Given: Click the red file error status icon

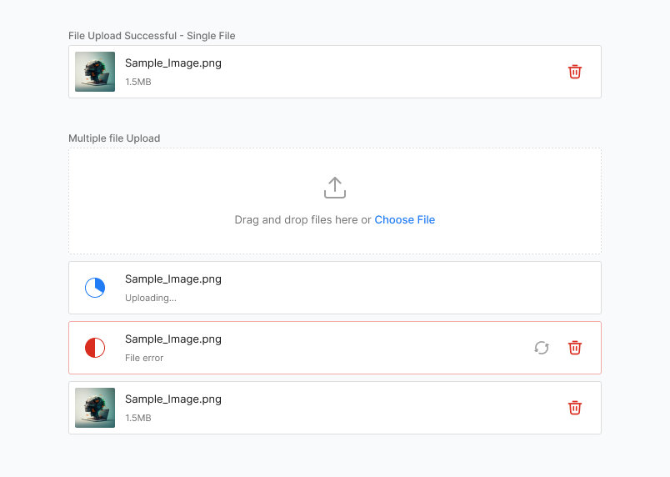Looking at the screenshot, I should coord(95,348).
